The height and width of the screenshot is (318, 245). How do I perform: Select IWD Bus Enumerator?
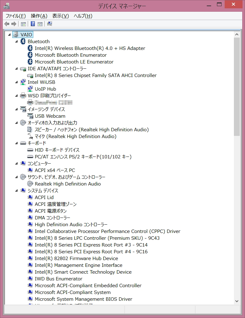pyautogui.click(x=59, y=279)
